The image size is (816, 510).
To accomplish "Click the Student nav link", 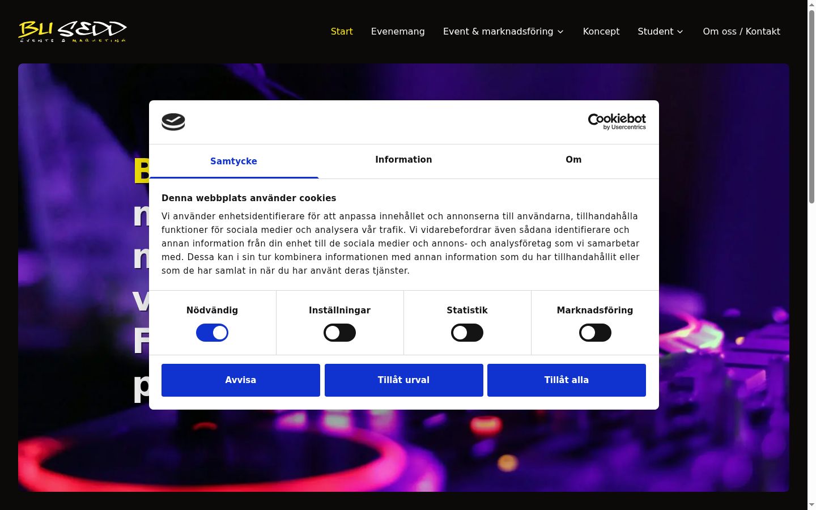I will (656, 32).
